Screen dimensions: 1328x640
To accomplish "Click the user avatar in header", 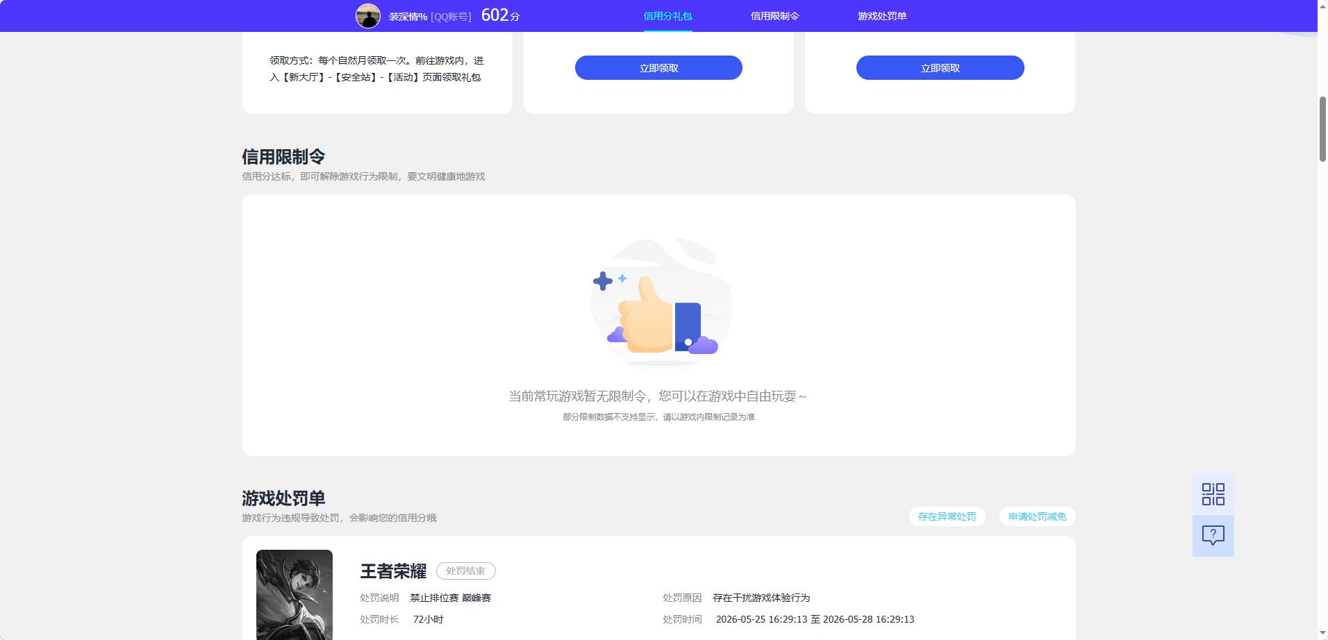I will pyautogui.click(x=368, y=15).
